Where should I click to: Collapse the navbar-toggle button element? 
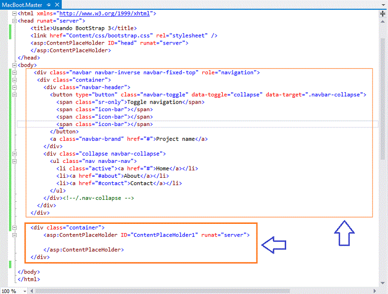(x=15, y=95)
